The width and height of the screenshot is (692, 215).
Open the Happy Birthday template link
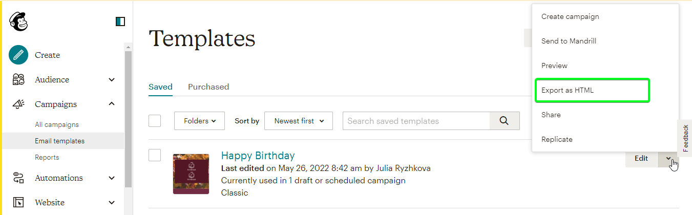click(258, 155)
